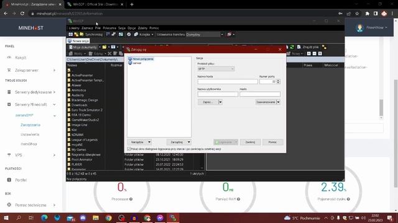Select the saved serwer site
The image size is (398, 223).
pyautogui.click(x=135, y=63)
